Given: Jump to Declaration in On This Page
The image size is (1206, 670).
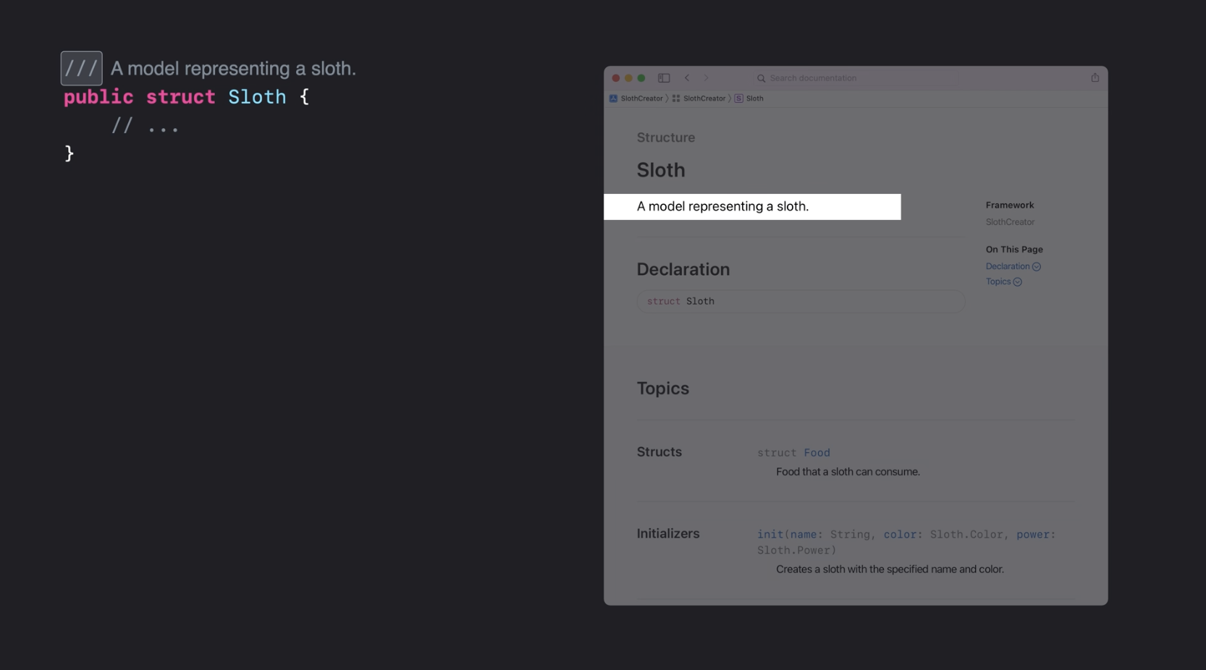Looking at the screenshot, I should pos(1007,266).
